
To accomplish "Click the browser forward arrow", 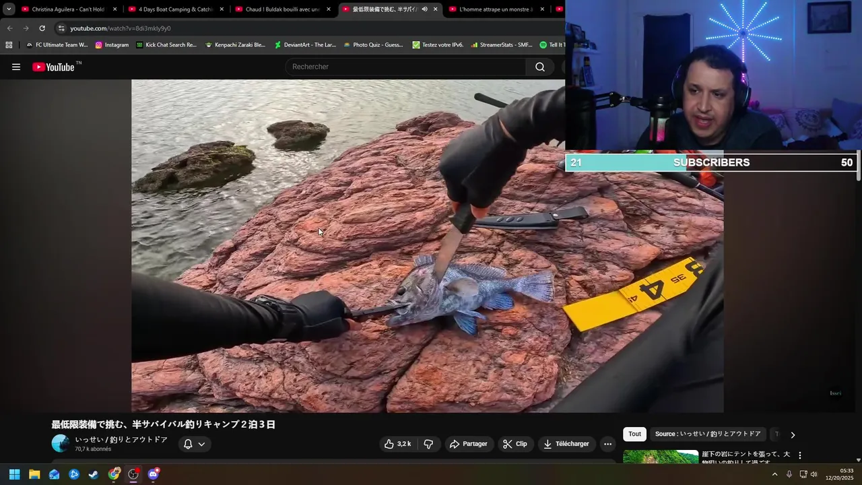I will [x=26, y=28].
